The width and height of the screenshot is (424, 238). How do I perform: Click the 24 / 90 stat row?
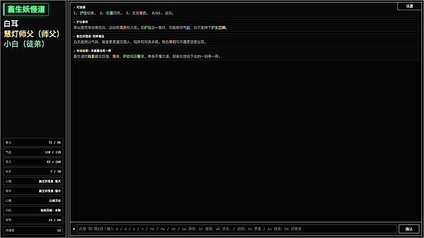coord(33,220)
